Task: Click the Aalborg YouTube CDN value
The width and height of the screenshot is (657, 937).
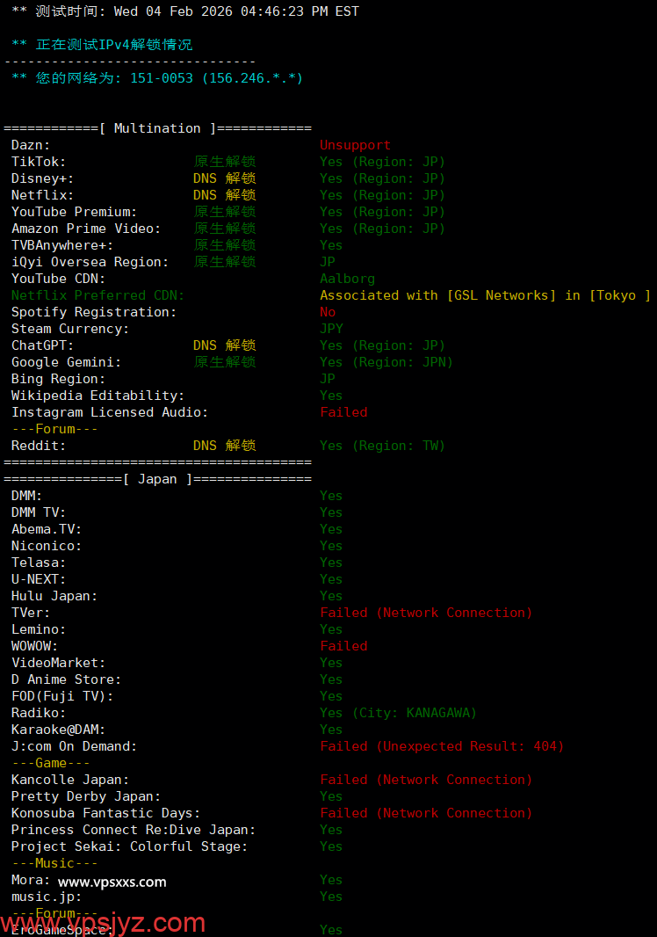Action: 347,279
